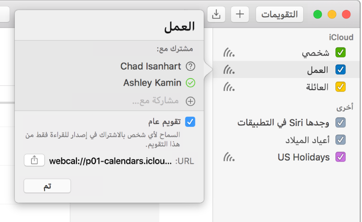Image resolution: width=362 pixels, height=222 pixels.
Task: Click the plus icon beside مشاركة مع
Action: pos(190,101)
